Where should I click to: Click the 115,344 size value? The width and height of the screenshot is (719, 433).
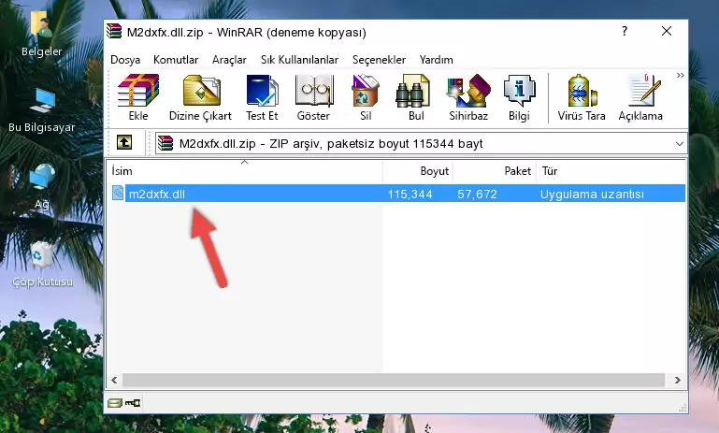[x=410, y=194]
